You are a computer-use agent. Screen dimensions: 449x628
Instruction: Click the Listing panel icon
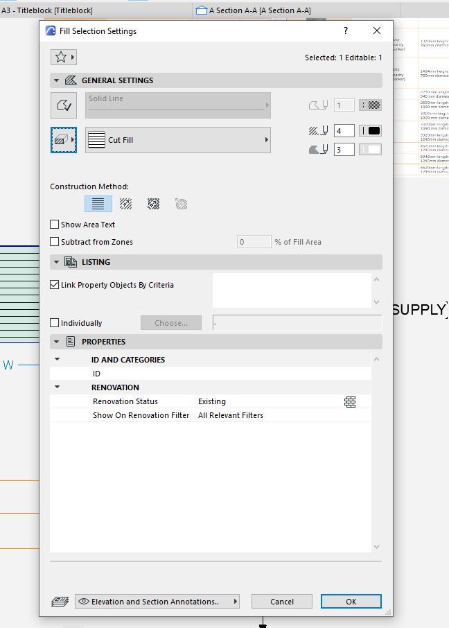tap(71, 262)
